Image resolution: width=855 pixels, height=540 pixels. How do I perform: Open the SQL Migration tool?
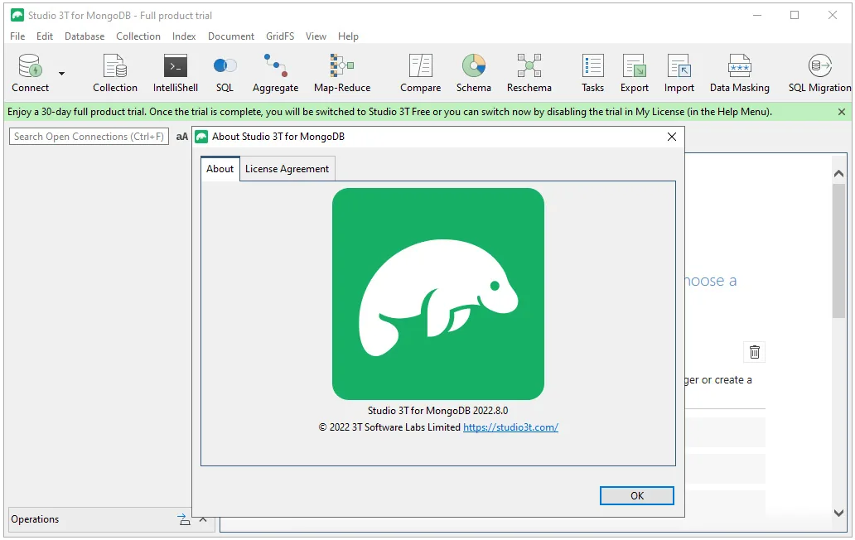[819, 73]
